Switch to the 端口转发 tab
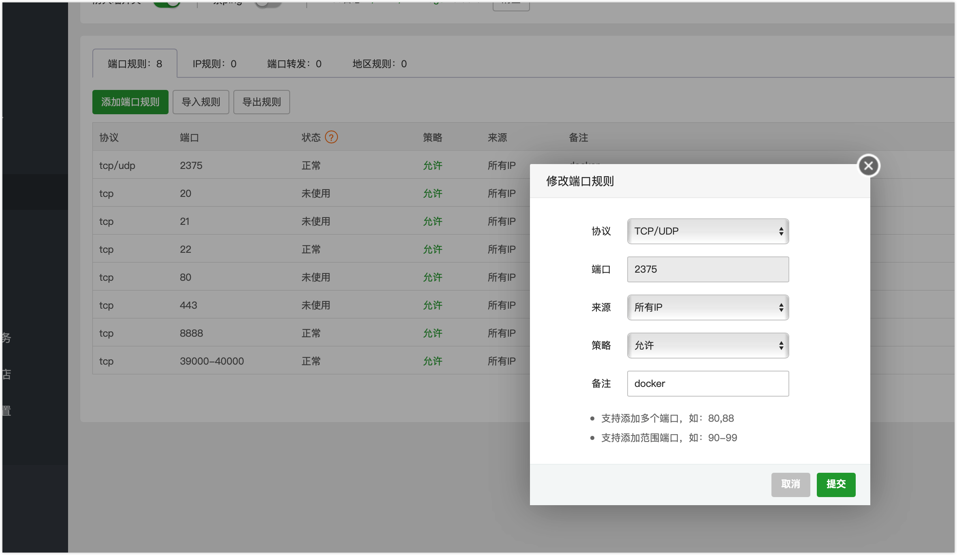 pos(294,64)
